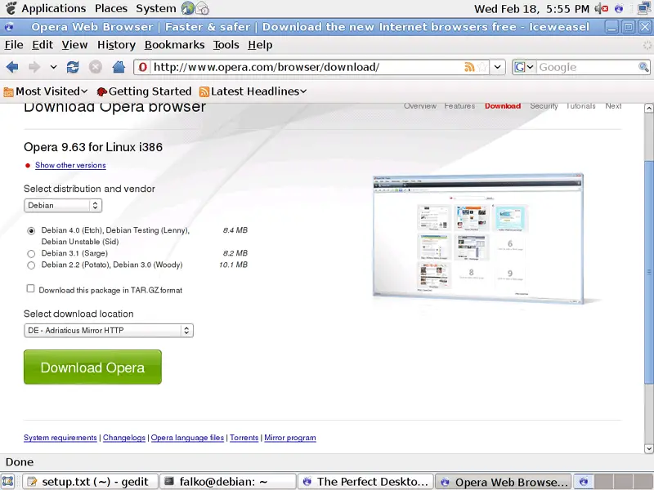The height and width of the screenshot is (490, 654).
Task: Open the Places menu in the panel
Action: [111, 8]
